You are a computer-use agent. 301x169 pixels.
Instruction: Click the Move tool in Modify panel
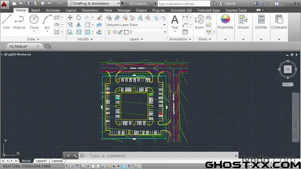click(70, 17)
